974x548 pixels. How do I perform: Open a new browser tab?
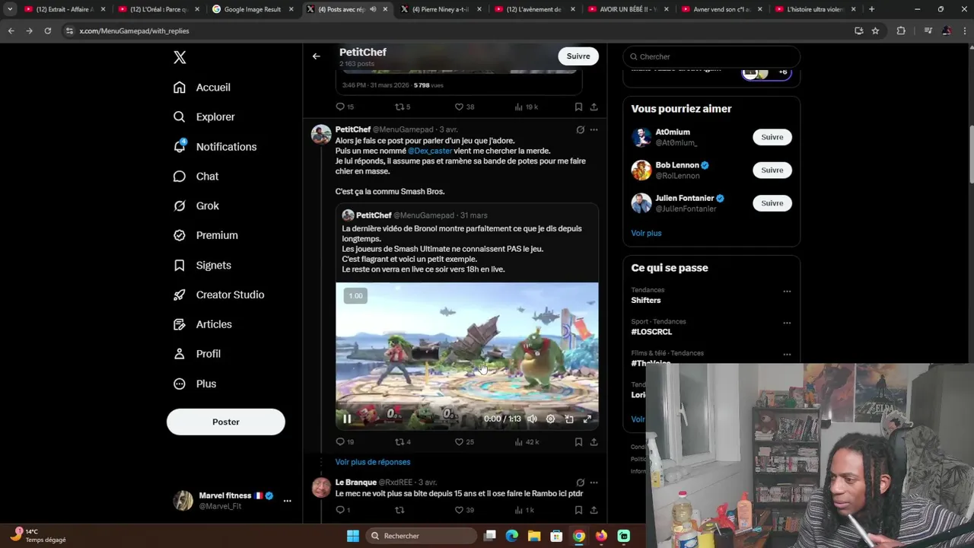point(871,9)
